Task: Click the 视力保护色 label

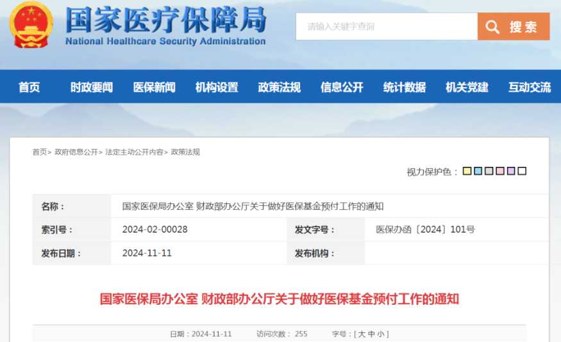Action: coord(432,172)
